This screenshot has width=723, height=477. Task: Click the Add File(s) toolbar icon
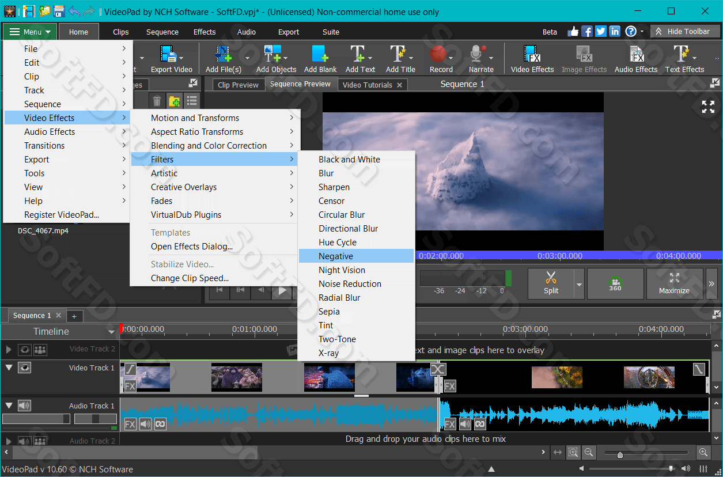[223, 54]
